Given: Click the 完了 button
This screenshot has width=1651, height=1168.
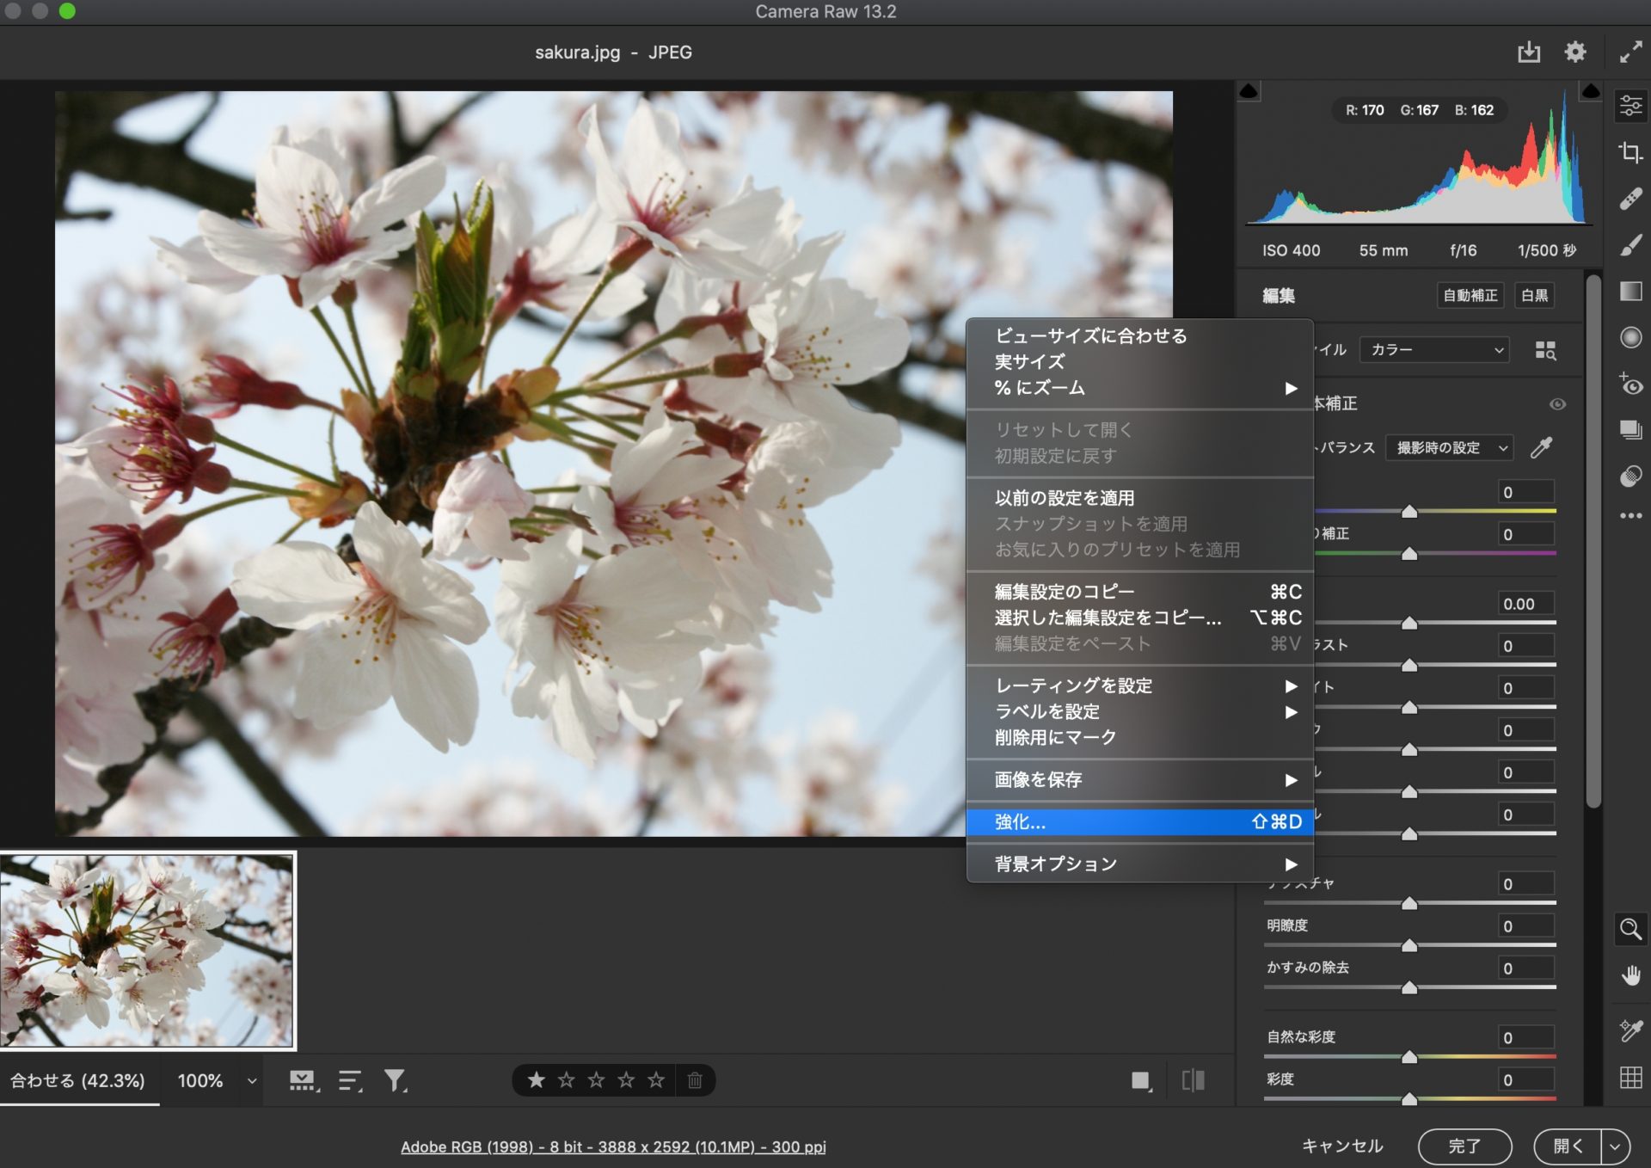Looking at the screenshot, I should 1464,1146.
